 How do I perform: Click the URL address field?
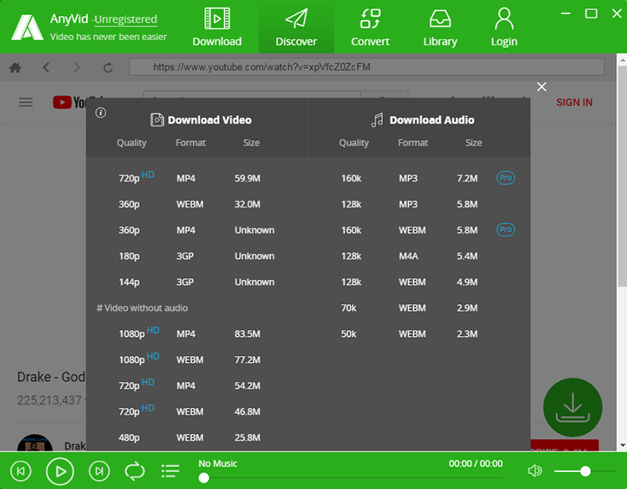pyautogui.click(x=366, y=67)
